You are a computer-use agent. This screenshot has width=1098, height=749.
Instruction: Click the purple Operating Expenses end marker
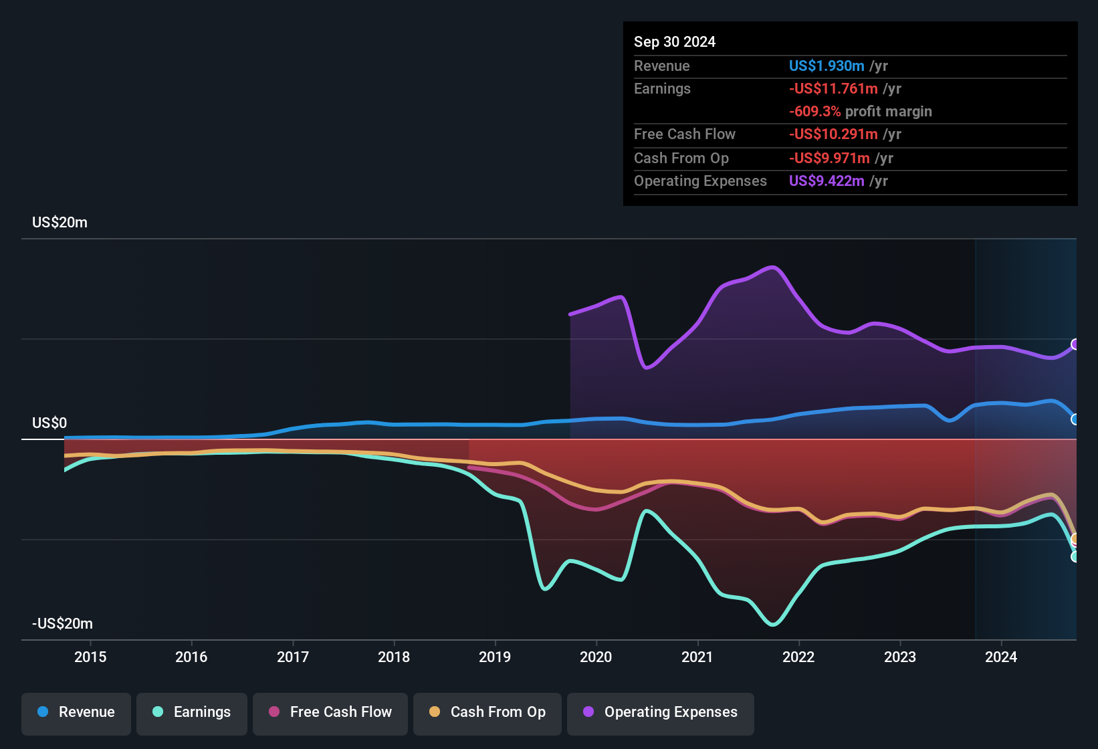tap(1075, 344)
